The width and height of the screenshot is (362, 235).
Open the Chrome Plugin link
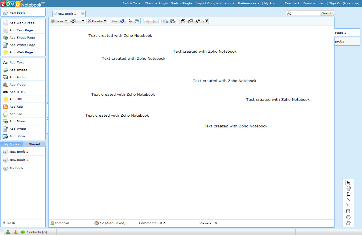click(156, 3)
